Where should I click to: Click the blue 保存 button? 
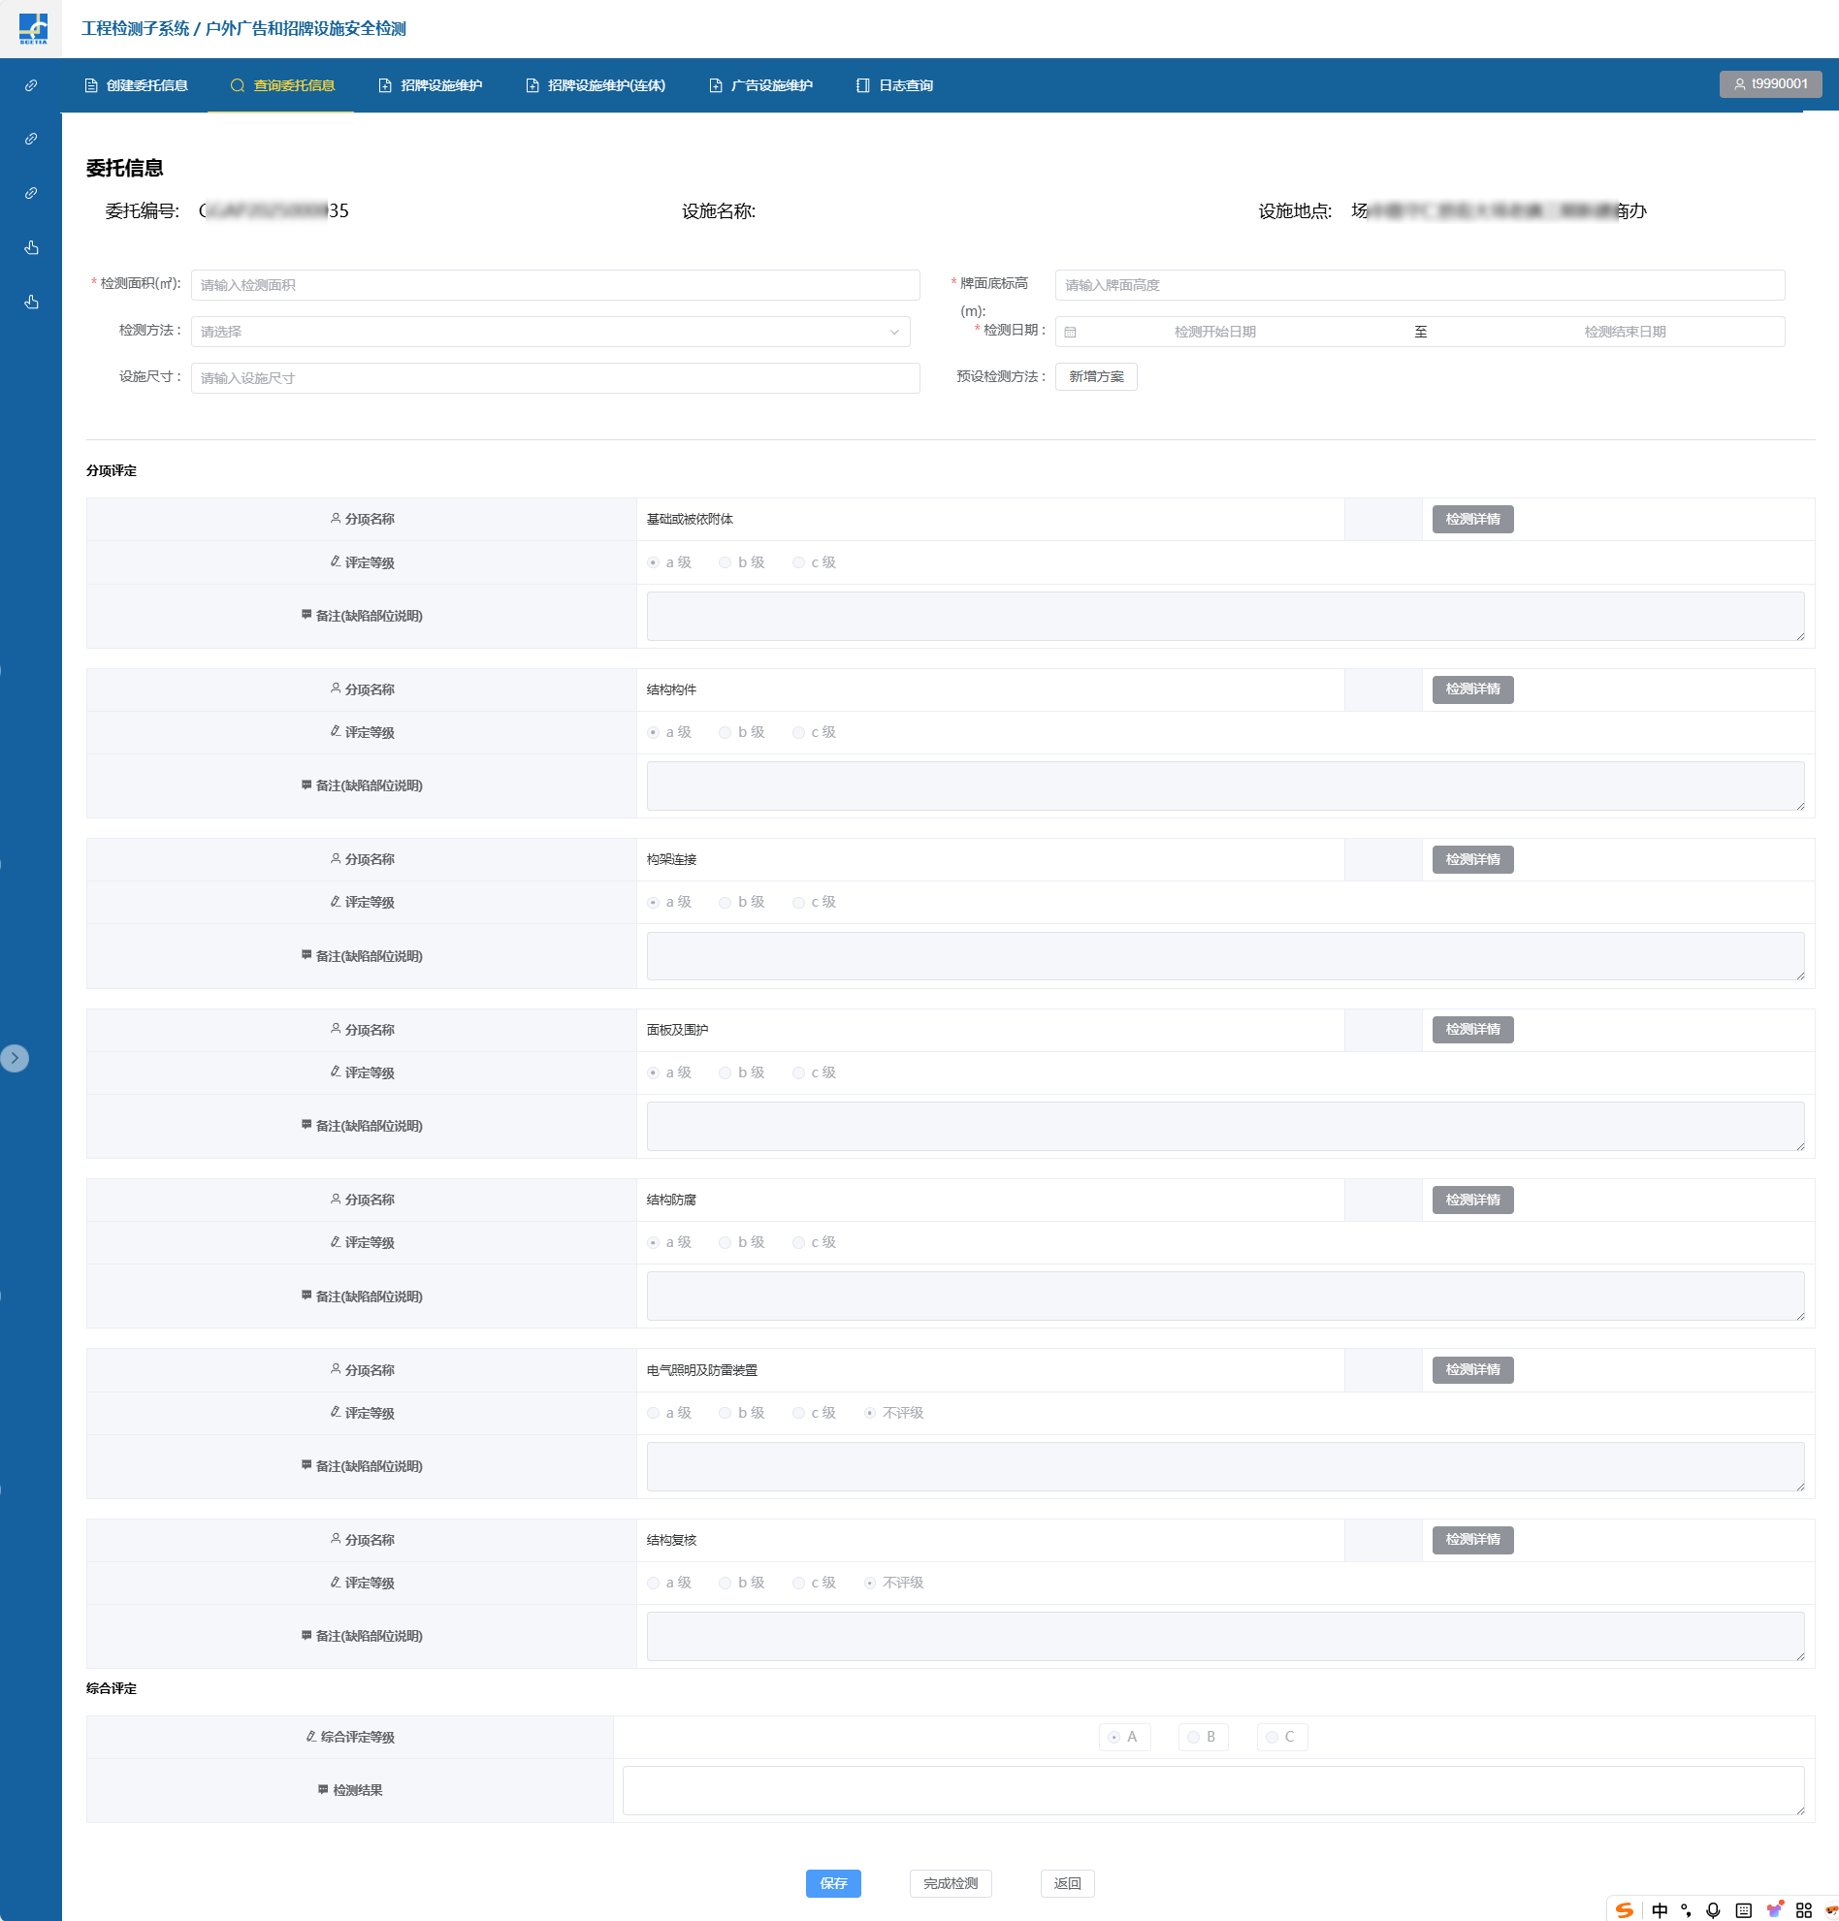(832, 1883)
